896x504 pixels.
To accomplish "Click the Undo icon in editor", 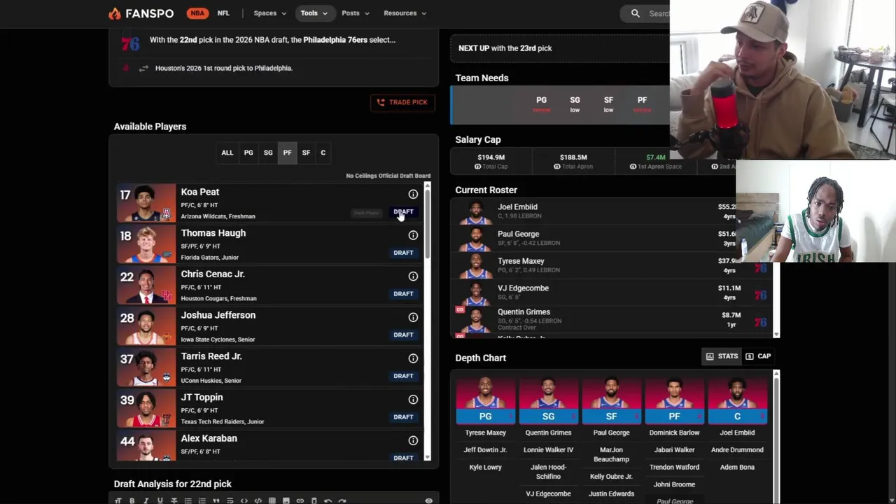I will tap(328, 500).
